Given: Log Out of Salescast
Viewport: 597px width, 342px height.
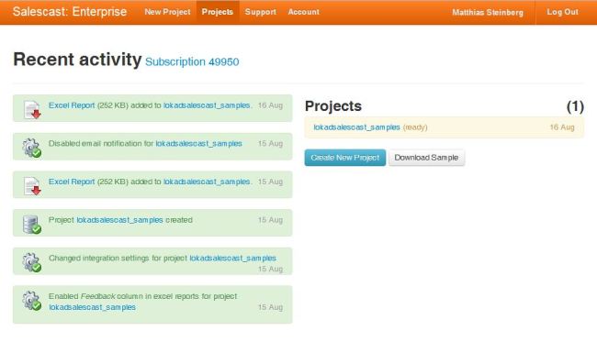Looking at the screenshot, I should coord(562,12).
